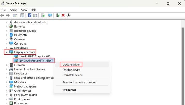Screen dimensions: 185x105
Task: Collapse the Display adapters category
Action: click(7, 52)
